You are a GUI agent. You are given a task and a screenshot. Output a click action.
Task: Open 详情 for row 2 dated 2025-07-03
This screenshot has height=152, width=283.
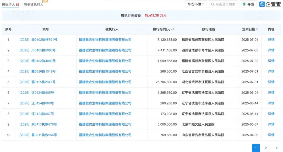(x=271, y=50)
